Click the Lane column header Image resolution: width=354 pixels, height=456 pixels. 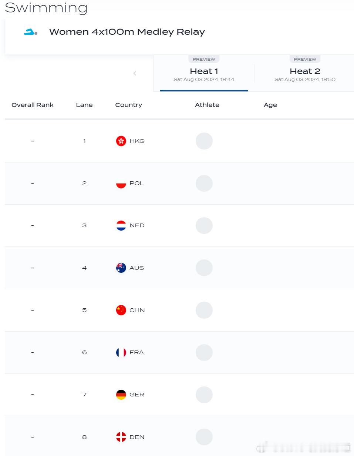pos(84,105)
